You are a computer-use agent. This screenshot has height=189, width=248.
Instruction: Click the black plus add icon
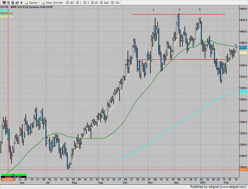click(21, 3)
